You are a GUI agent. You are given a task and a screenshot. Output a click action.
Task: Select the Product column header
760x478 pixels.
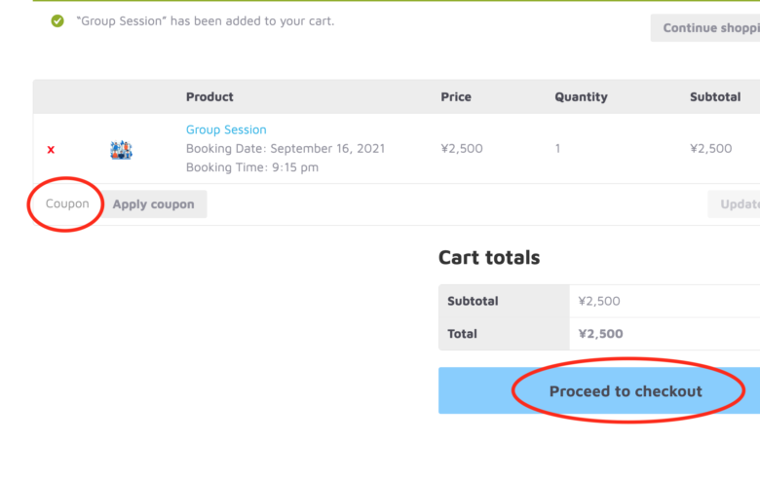coord(209,96)
